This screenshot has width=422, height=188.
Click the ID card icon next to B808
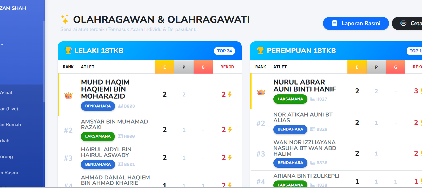coord(120,106)
